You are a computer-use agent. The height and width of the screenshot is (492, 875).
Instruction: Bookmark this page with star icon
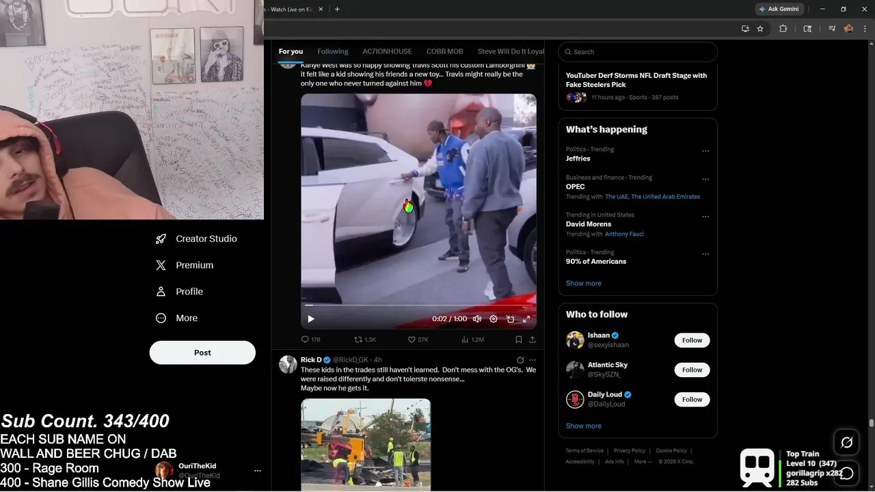tap(760, 29)
